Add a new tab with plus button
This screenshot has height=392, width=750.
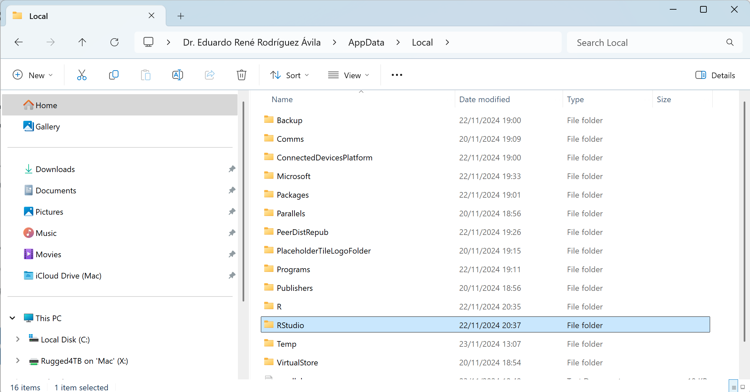pyautogui.click(x=181, y=16)
